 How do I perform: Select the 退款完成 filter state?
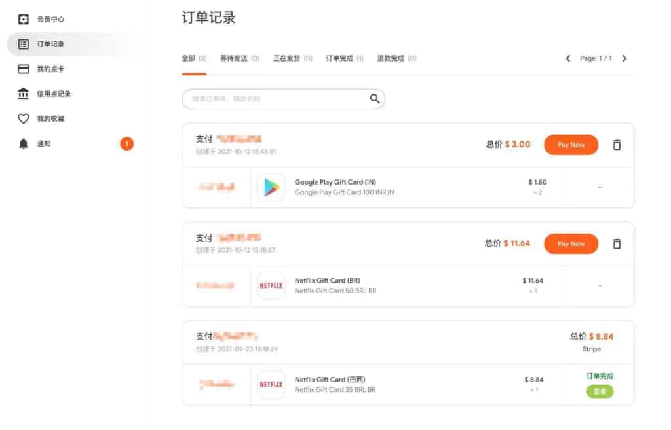click(x=391, y=58)
